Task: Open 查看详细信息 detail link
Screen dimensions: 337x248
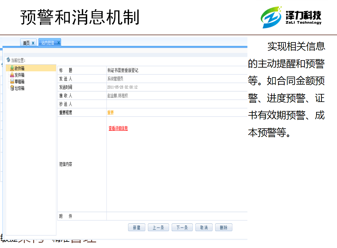Action: (x=118, y=127)
